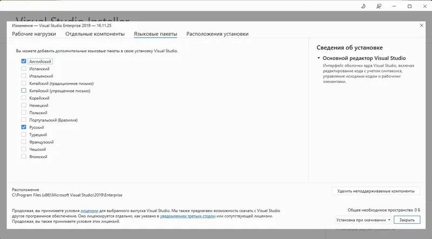Check the Французский language pack
Viewport: 432px width, 239px height.
[24, 142]
